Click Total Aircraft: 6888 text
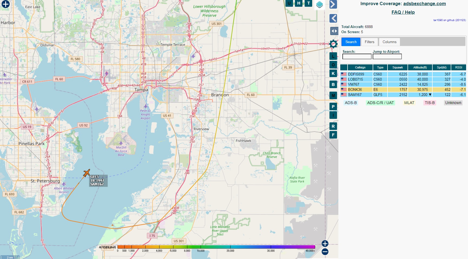Image resolution: width=468 pixels, height=259 pixels. 357,27
